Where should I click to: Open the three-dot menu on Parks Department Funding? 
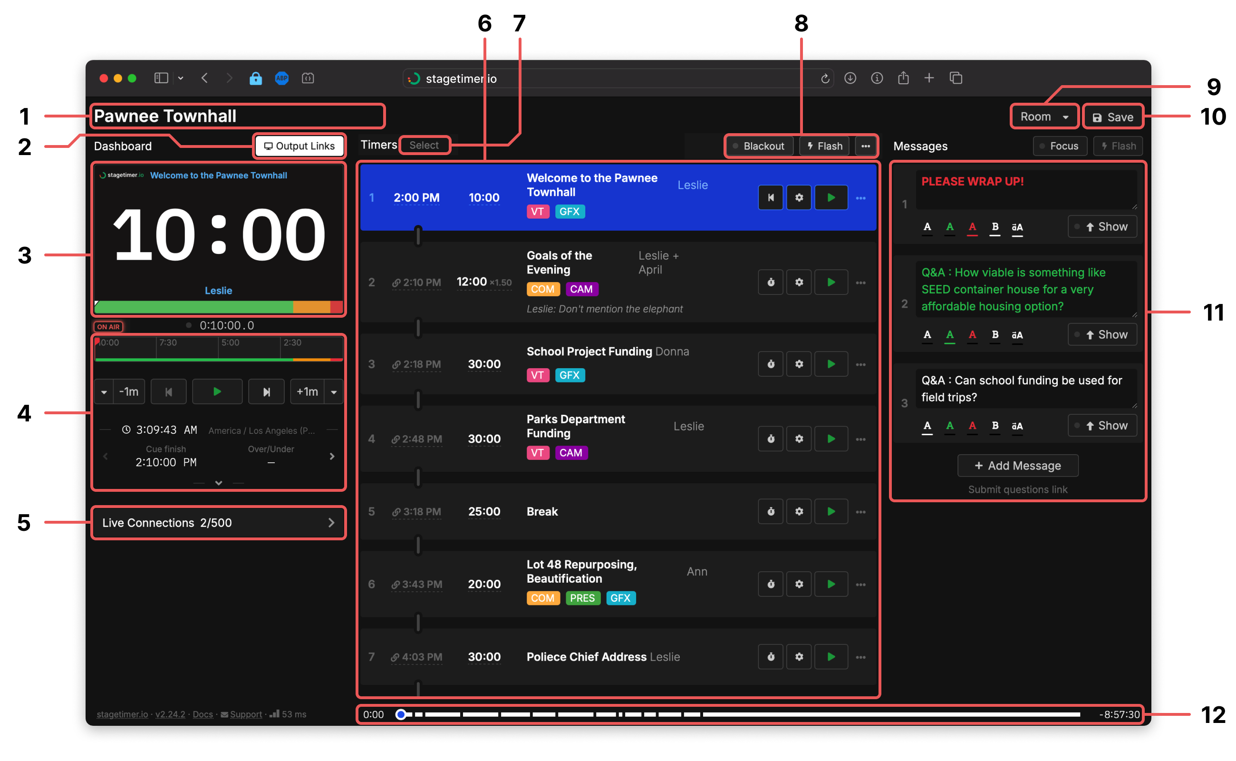tap(861, 439)
